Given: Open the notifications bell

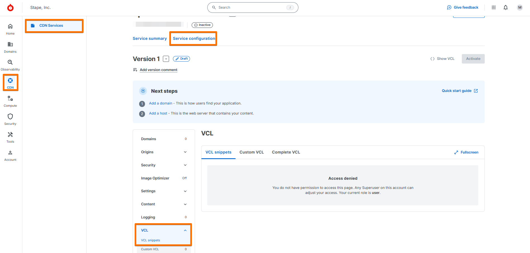Looking at the screenshot, I should [506, 8].
